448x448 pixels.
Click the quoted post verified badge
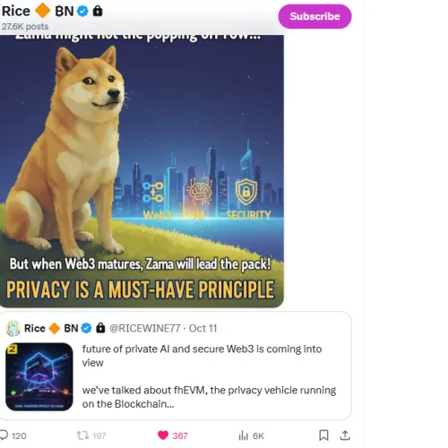coord(87,328)
